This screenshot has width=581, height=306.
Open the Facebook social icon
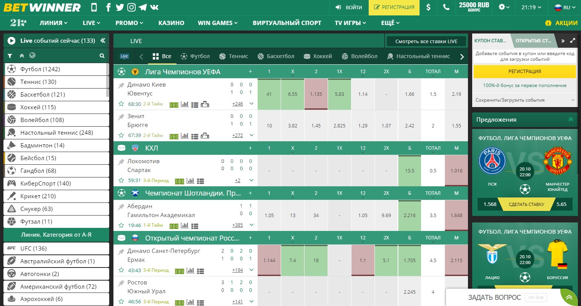coord(108,7)
